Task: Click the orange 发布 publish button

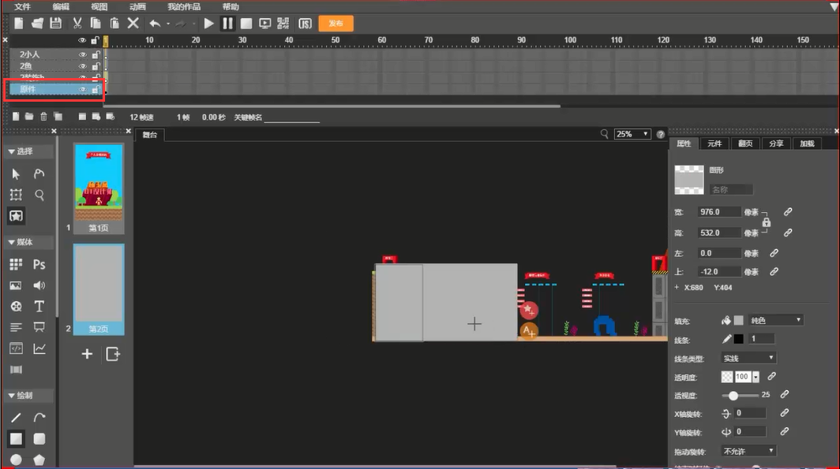Action: tap(336, 24)
